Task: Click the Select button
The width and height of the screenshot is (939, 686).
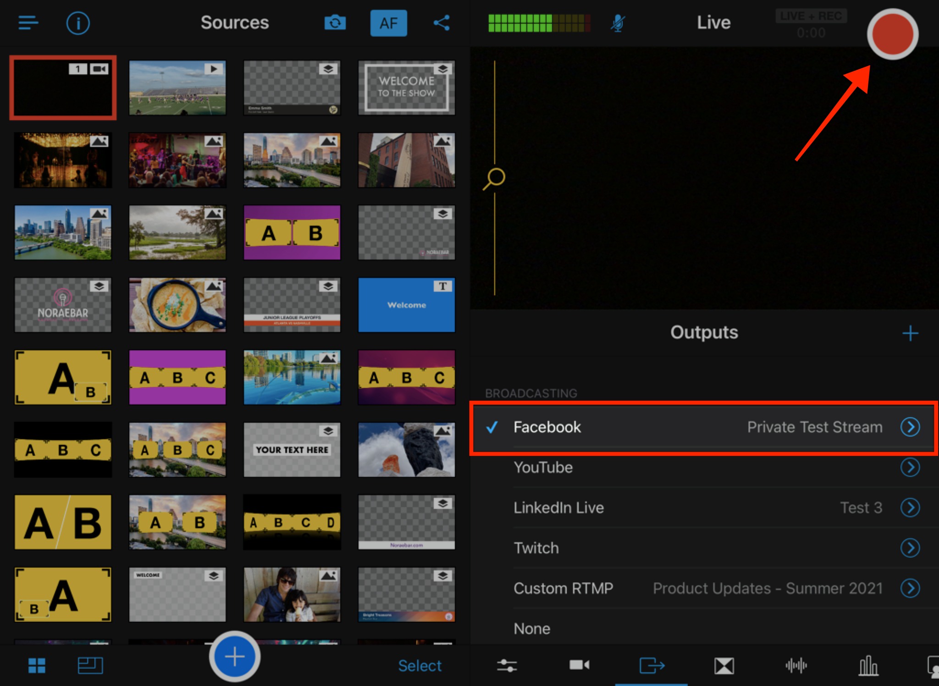Action: pyautogui.click(x=420, y=665)
